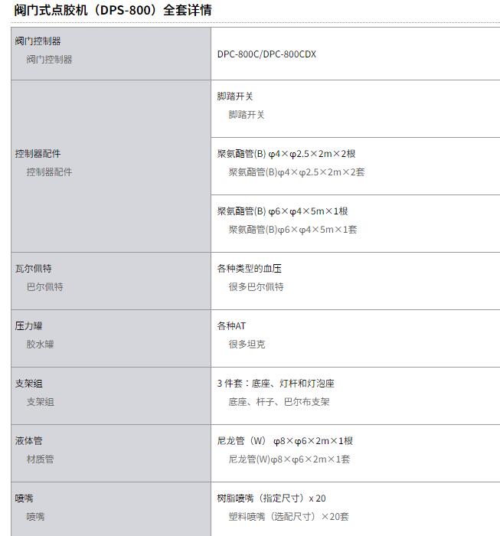This screenshot has width=500, height=536.
Task: Click the 各种AT entry
Action: click(231, 326)
